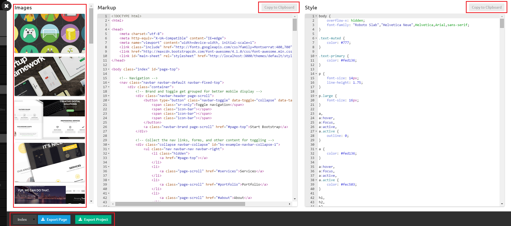Fold the body CSS rule on line 1
511x226 pixels.
[316, 16]
